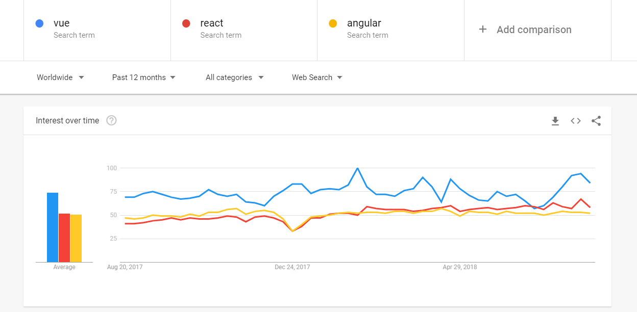
Task: Click the red react average bar
Action: (x=64, y=238)
